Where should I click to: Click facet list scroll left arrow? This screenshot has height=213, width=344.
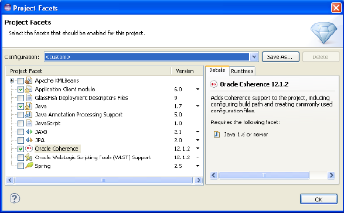(9, 180)
